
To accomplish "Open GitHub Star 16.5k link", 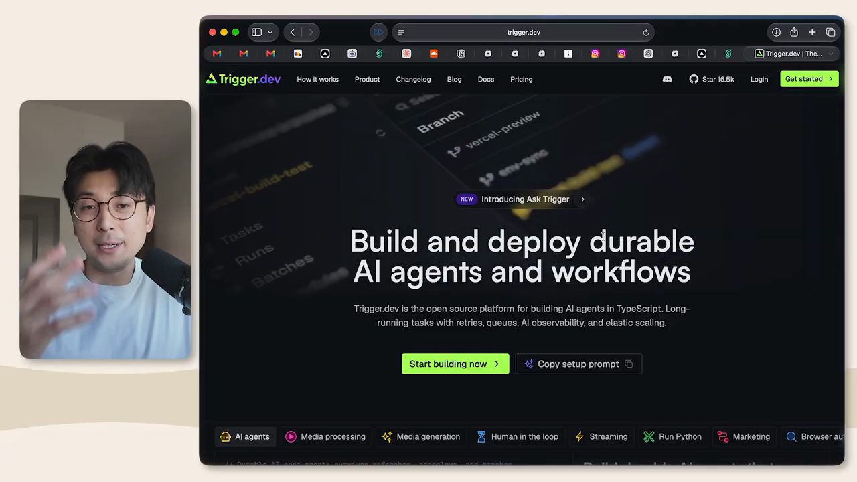I will (x=712, y=79).
